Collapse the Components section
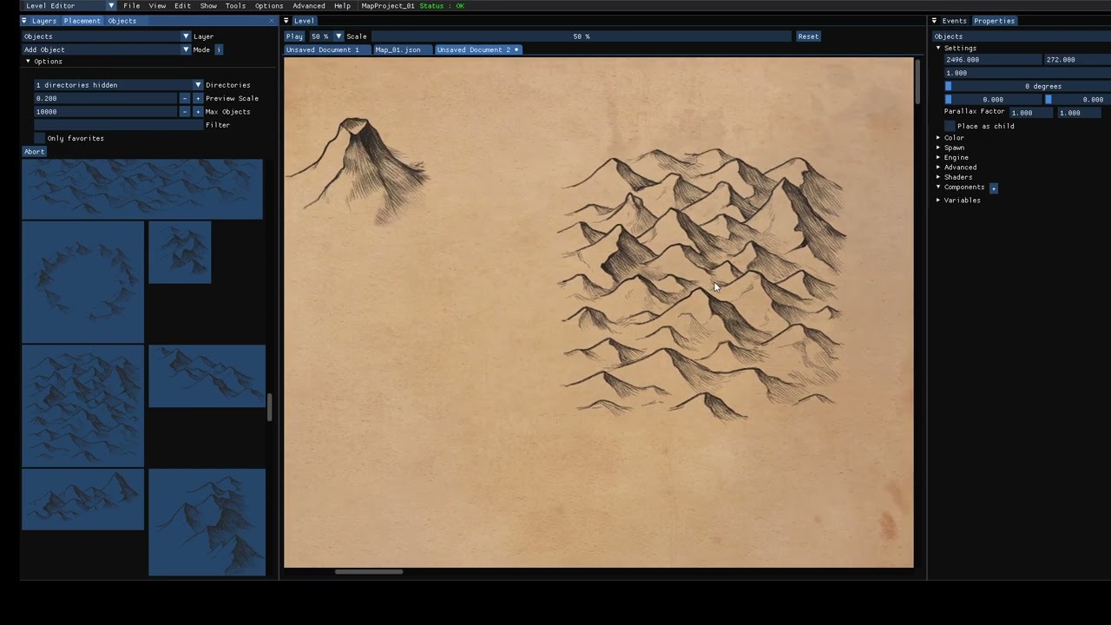This screenshot has width=1111, height=625. (938, 187)
